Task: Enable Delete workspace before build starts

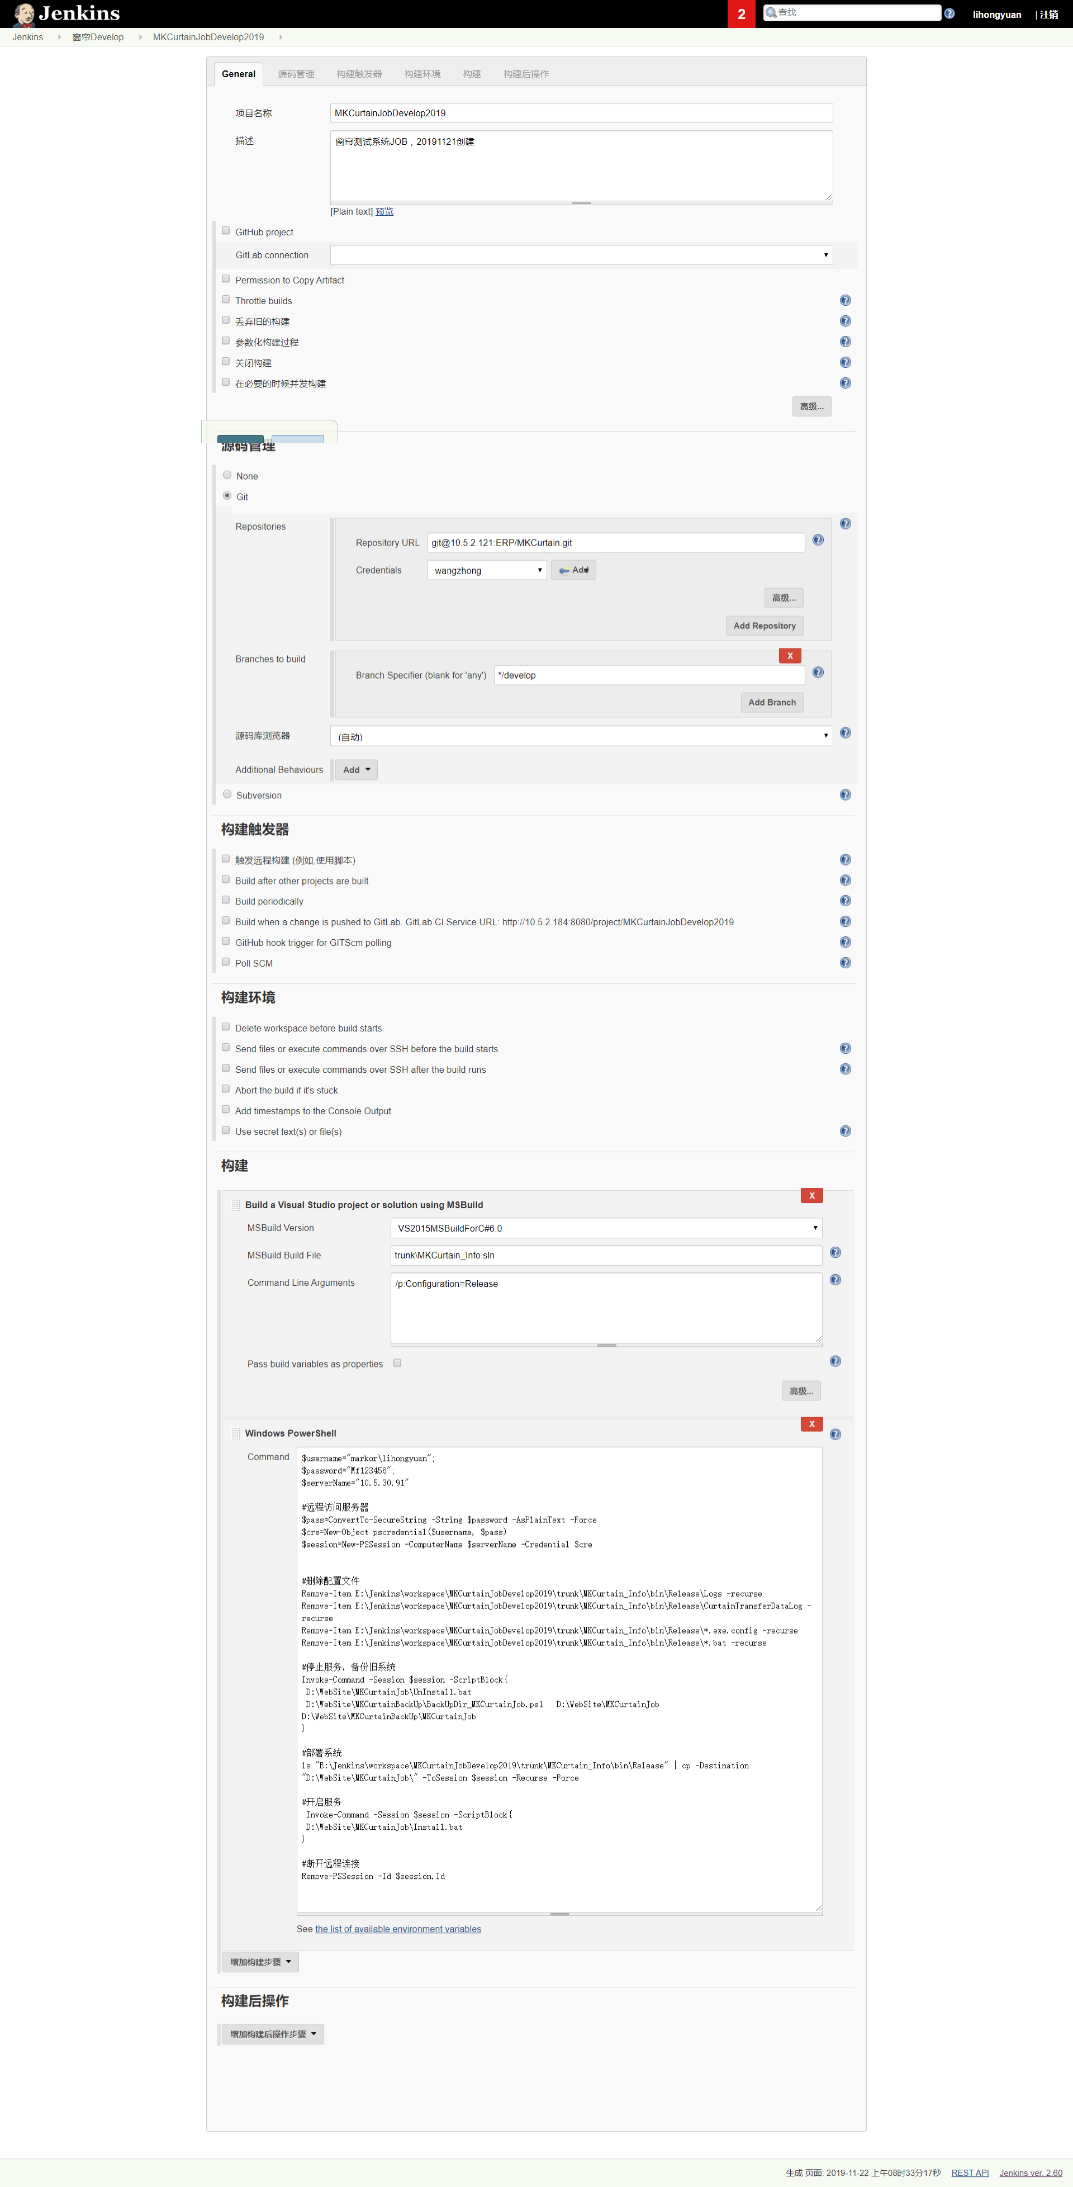Action: [x=226, y=1028]
